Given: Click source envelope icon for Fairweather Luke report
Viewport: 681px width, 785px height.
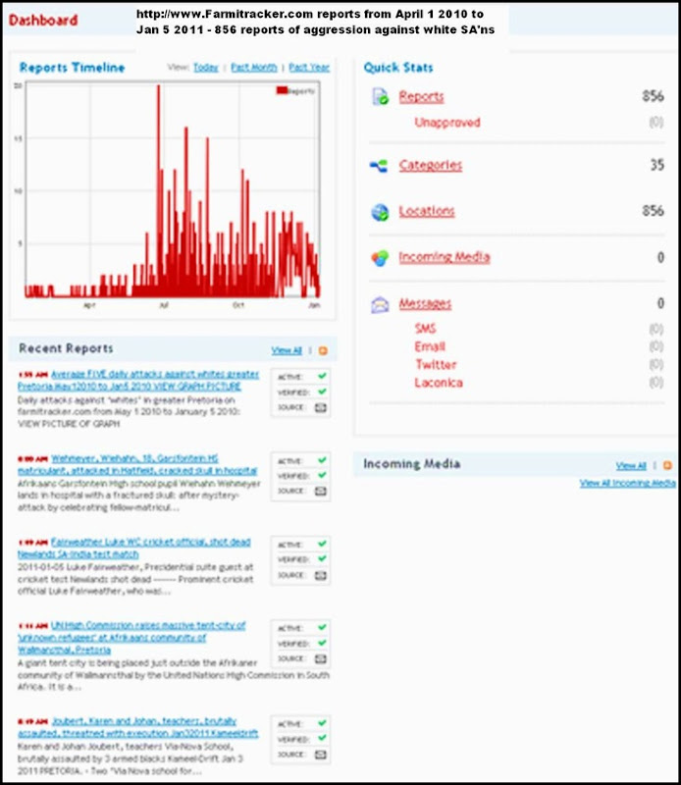Looking at the screenshot, I should pyautogui.click(x=321, y=575).
